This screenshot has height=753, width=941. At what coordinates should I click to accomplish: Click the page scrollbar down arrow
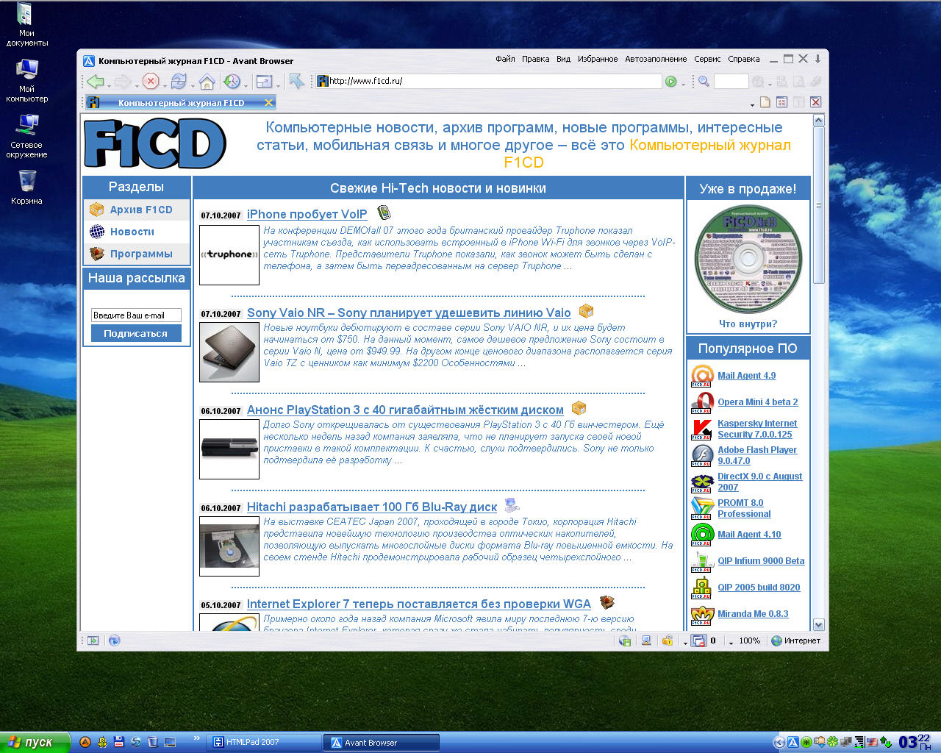(x=819, y=625)
